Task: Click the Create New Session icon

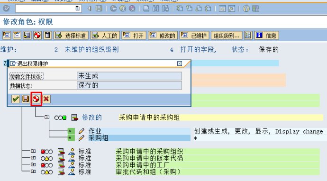Action: coord(222,9)
